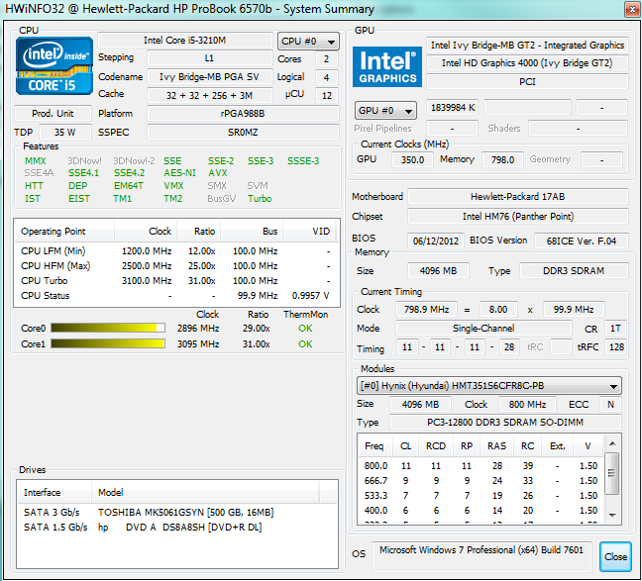This screenshot has height=581, width=642.
Task: Click the µCU value field 12
Action: 327,95
